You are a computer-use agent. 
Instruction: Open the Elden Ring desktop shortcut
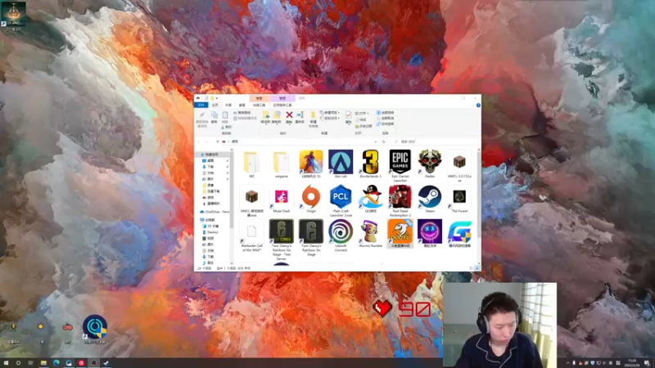(13, 16)
